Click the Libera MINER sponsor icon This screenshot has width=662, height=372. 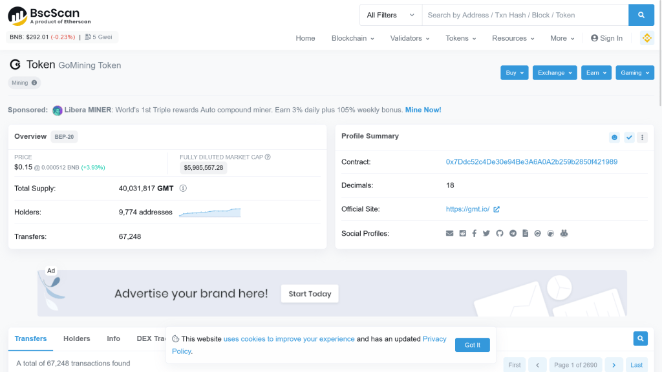pos(58,110)
